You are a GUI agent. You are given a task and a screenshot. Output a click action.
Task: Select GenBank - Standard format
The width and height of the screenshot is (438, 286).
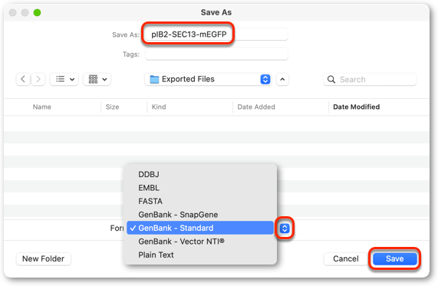pos(200,228)
